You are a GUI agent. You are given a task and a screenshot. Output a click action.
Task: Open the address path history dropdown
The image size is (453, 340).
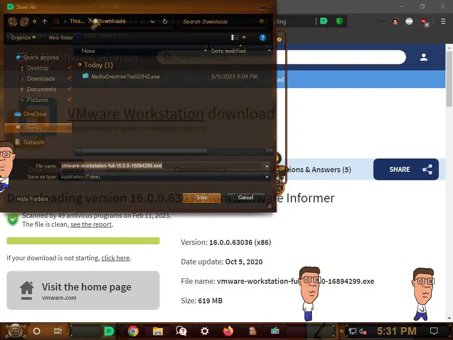click(x=153, y=22)
